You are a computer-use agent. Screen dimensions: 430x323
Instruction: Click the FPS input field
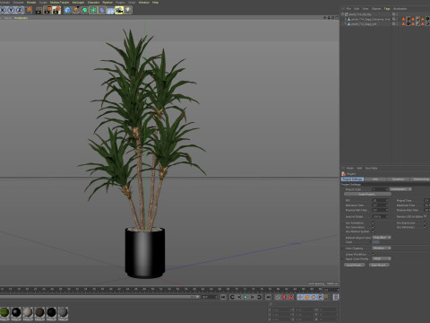(x=380, y=200)
